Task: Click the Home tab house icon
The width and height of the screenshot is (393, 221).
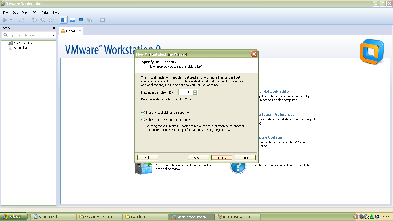Action: pos(63,31)
